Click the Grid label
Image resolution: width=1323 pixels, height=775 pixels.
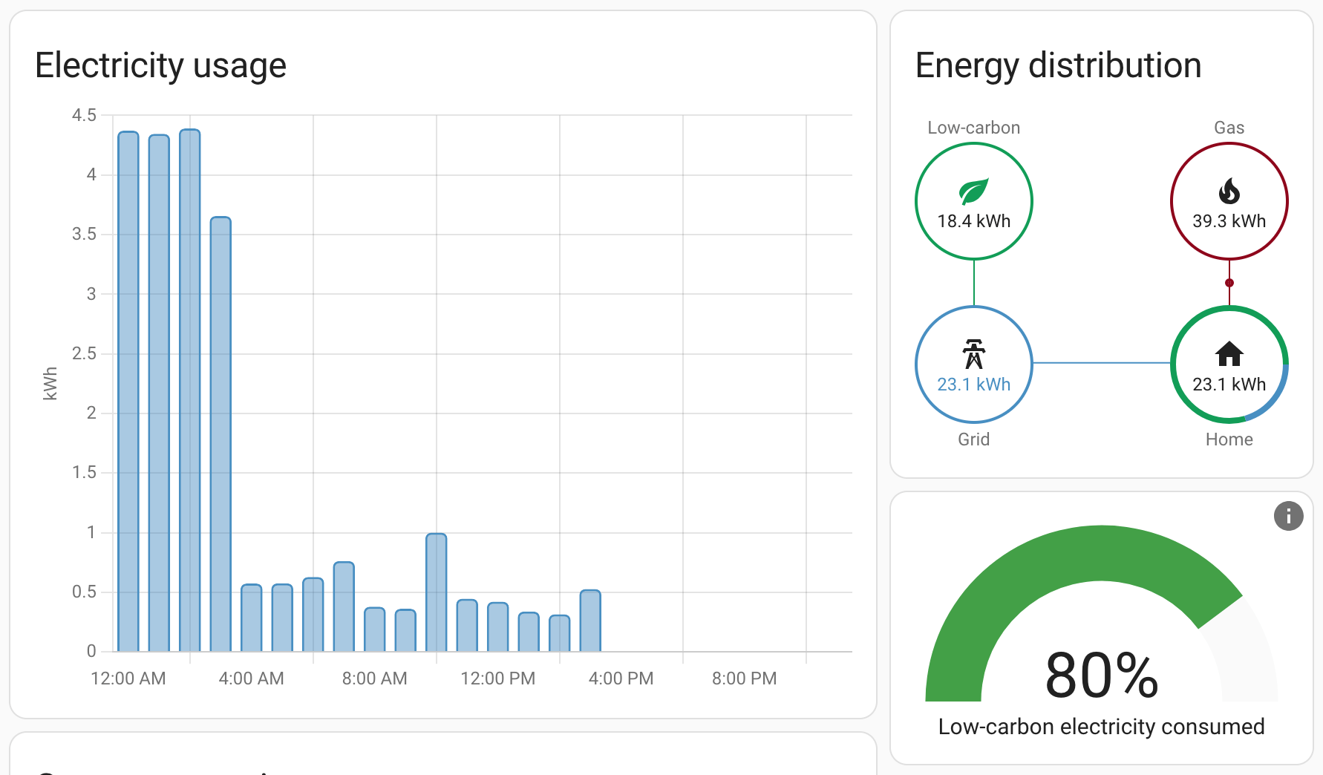[973, 439]
